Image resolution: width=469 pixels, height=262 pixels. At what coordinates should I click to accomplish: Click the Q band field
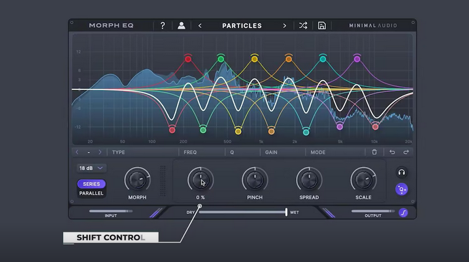(243, 152)
